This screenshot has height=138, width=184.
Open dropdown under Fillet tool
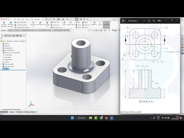click(x=64, y=28)
